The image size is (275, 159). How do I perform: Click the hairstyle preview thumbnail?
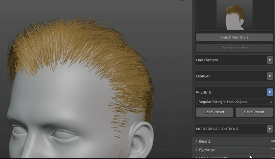(x=234, y=15)
